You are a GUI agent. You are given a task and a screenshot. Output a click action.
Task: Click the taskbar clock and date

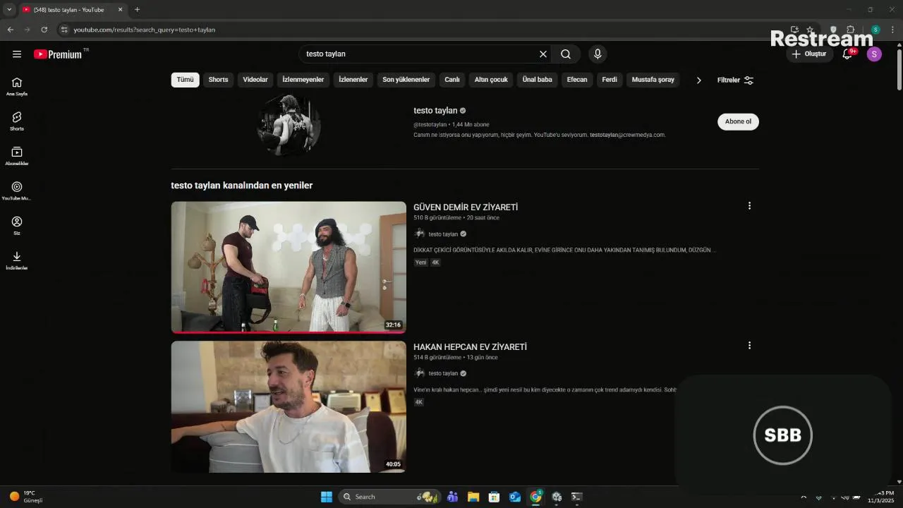[882, 497]
